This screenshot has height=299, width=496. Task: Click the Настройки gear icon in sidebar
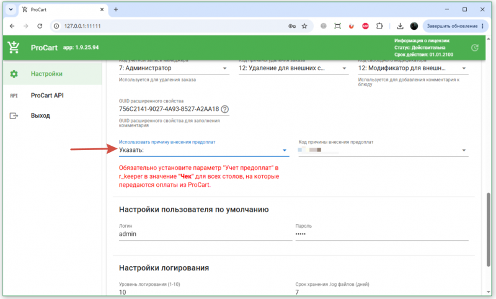[x=14, y=74]
